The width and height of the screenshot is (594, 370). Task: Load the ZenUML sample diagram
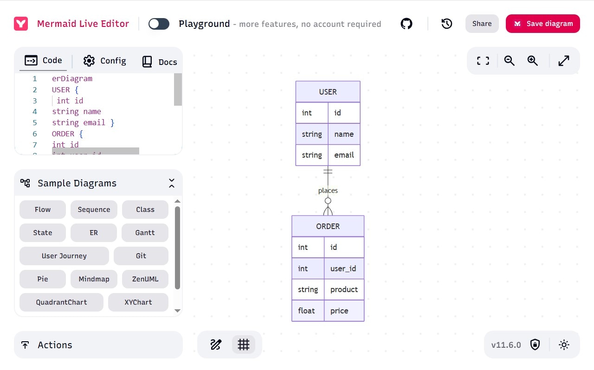click(x=145, y=279)
